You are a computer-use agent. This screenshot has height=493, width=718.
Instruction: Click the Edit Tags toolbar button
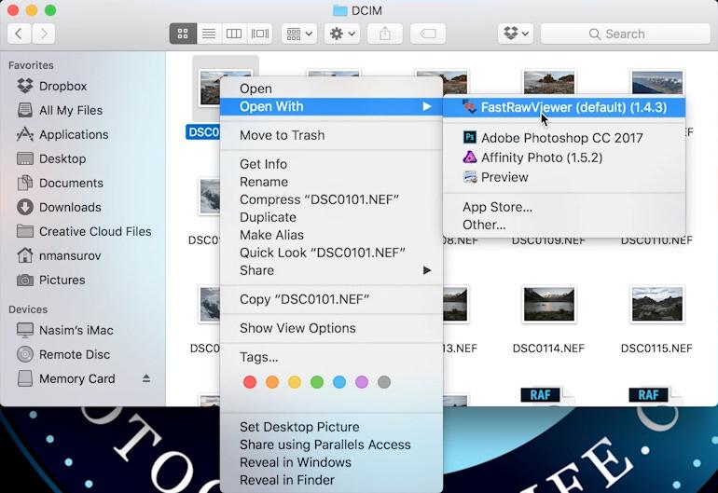click(x=427, y=34)
